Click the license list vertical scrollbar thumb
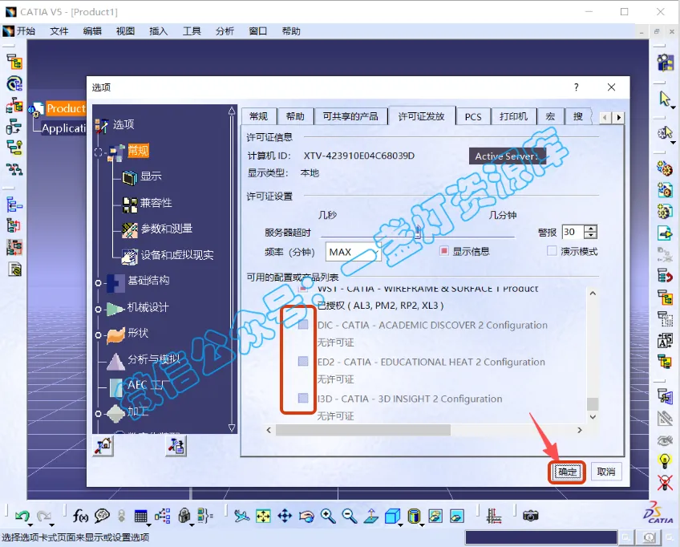This screenshot has width=680, height=547. click(593, 404)
